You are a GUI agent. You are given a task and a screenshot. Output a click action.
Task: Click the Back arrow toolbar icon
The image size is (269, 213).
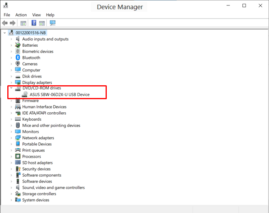click(x=5, y=23)
